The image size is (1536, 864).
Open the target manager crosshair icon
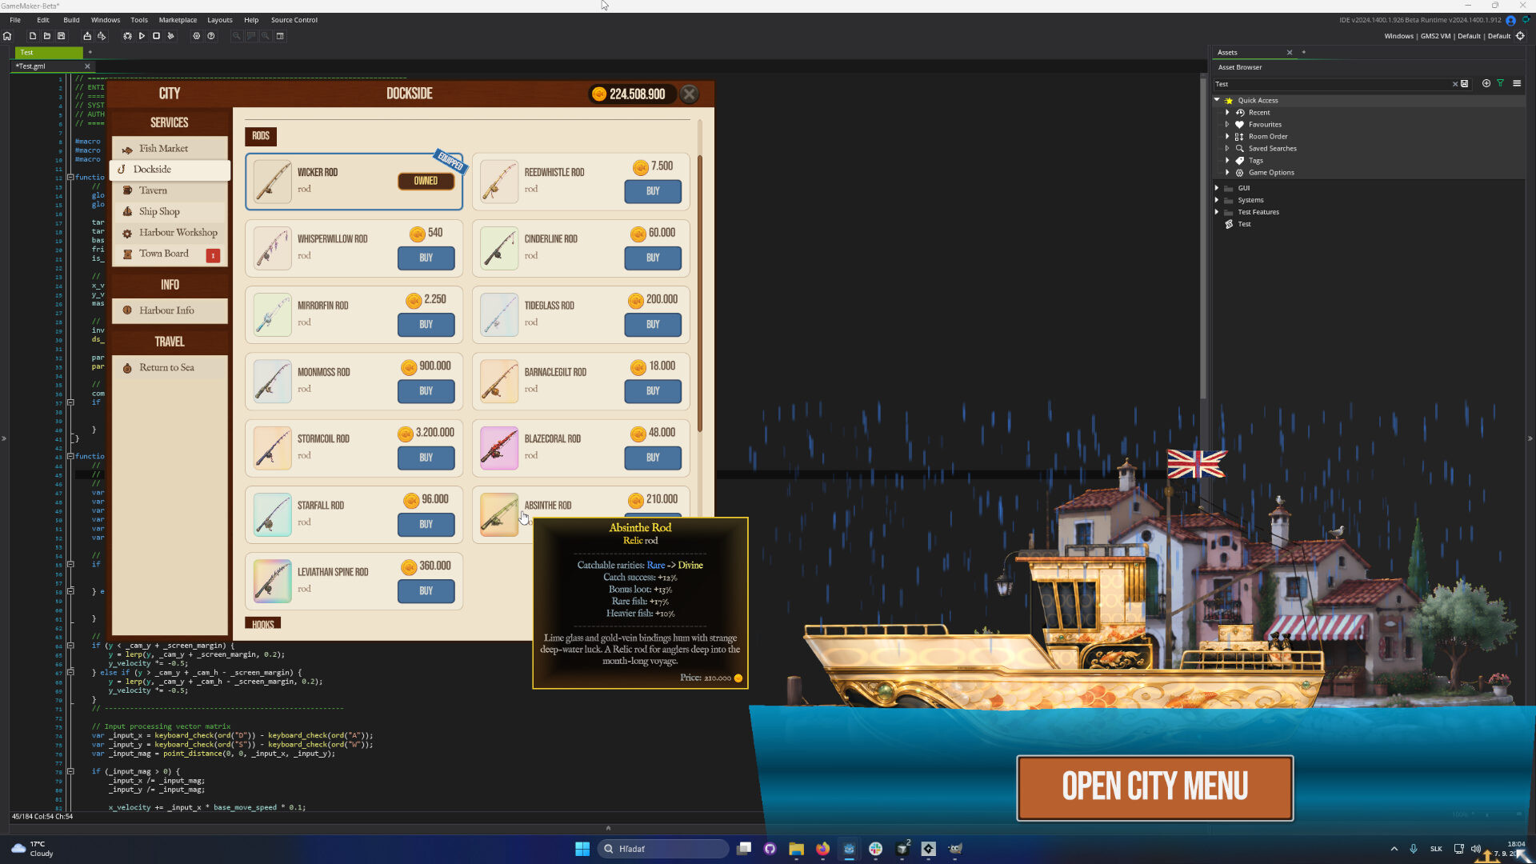(1521, 36)
